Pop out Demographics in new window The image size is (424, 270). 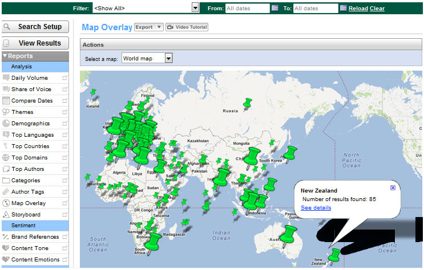click(x=64, y=124)
